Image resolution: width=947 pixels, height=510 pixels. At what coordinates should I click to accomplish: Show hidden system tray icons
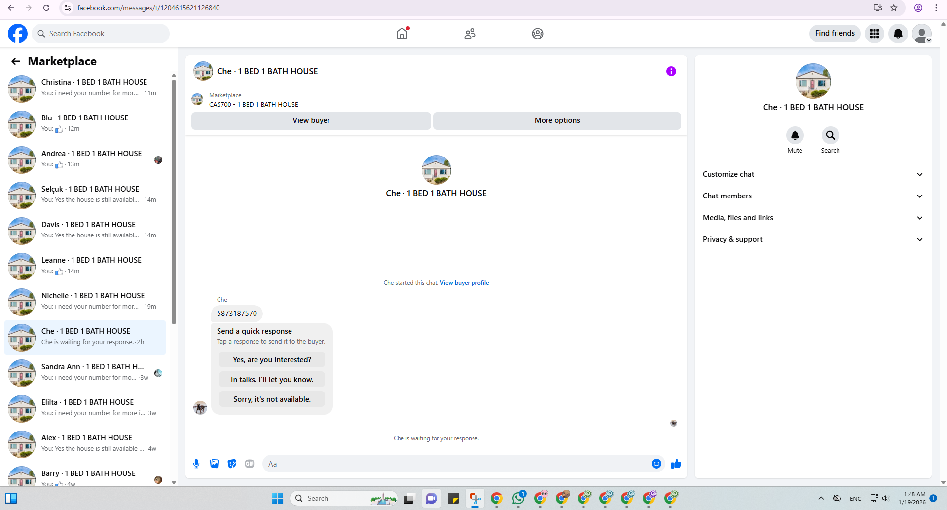pos(821,499)
